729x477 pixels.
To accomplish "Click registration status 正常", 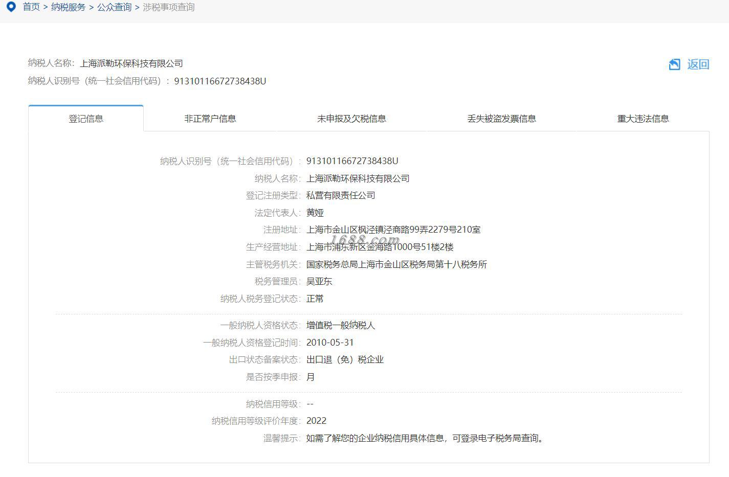I will coord(315,299).
